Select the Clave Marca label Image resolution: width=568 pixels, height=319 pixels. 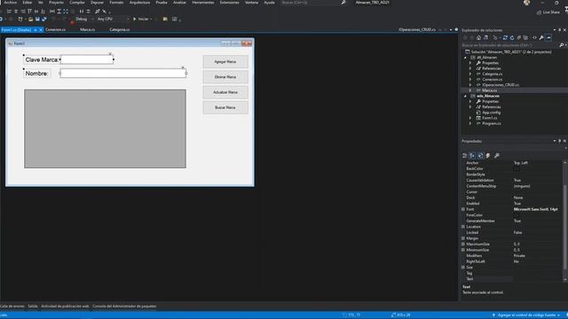[x=42, y=59]
